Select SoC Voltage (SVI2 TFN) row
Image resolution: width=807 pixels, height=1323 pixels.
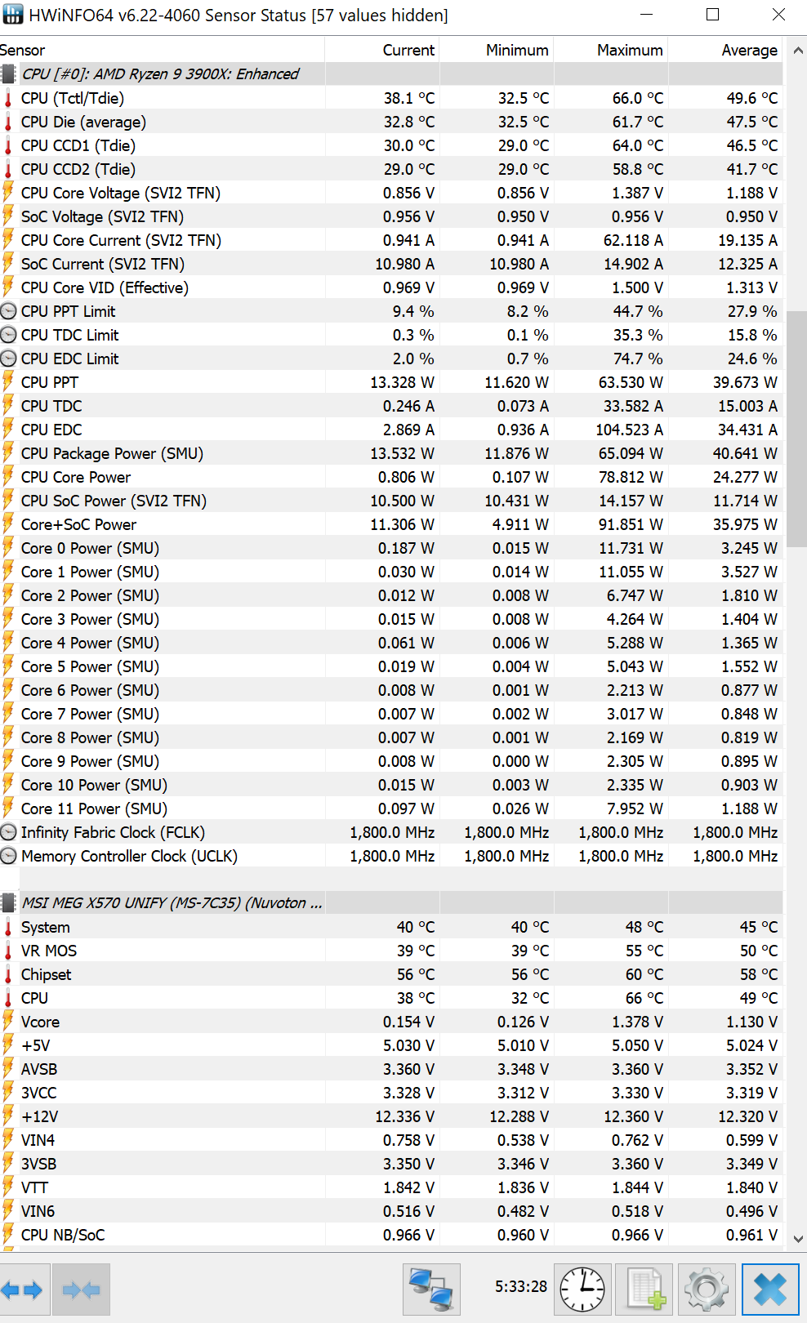click(x=391, y=216)
